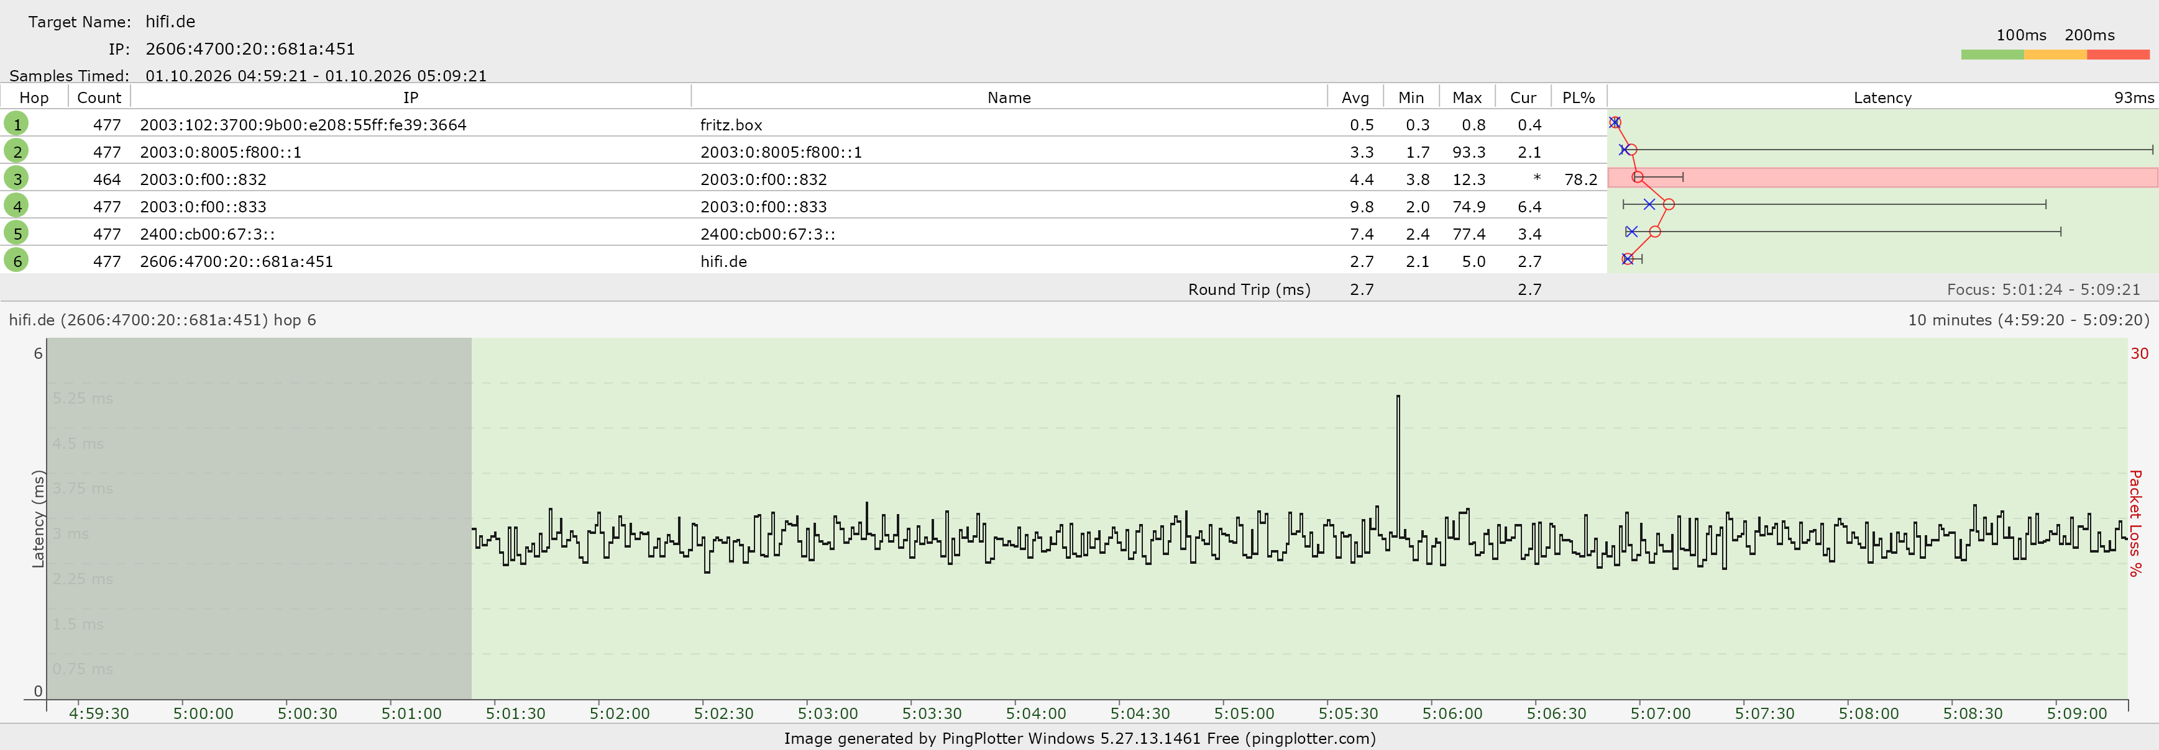The image size is (2159, 750).
Task: Click the Count column header
Action: 99,97
